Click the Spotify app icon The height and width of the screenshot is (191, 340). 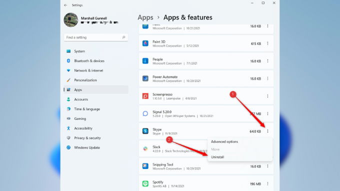coord(145,184)
